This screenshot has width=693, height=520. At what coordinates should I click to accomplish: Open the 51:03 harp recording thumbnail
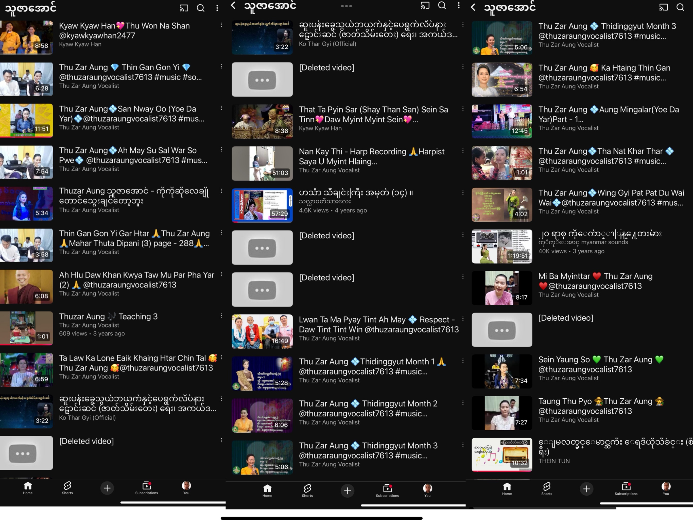coord(262,163)
